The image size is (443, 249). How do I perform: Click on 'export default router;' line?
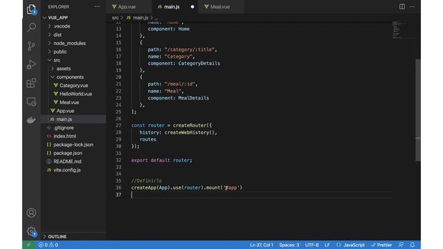161,160
